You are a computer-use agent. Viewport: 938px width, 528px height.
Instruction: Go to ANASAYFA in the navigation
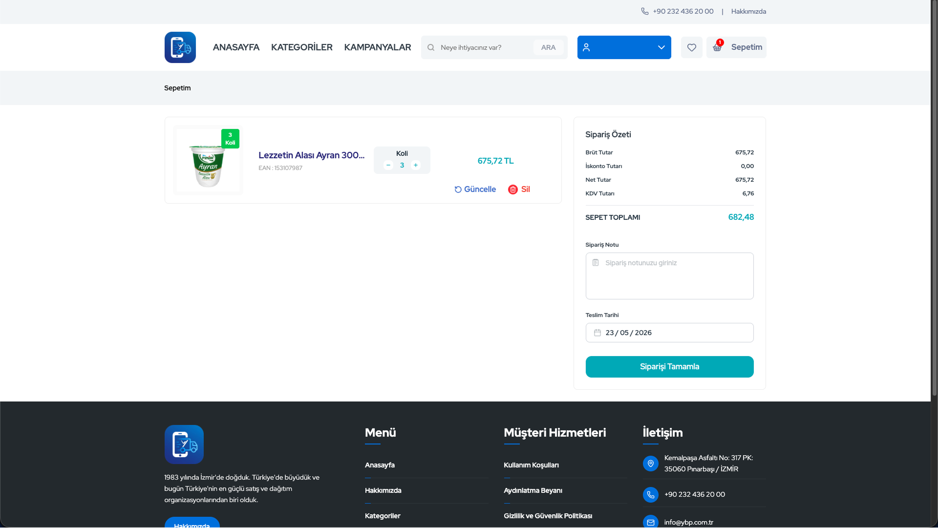click(x=236, y=47)
